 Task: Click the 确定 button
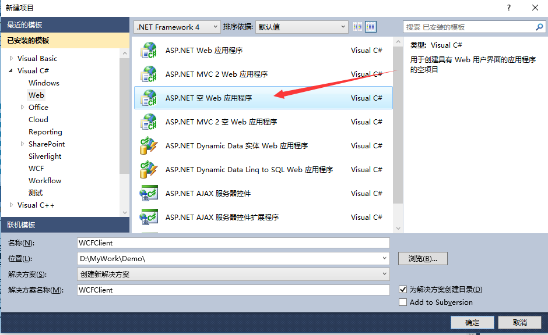(x=472, y=322)
